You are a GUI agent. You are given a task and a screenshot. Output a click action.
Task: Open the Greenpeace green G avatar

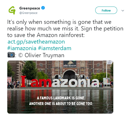12,10
